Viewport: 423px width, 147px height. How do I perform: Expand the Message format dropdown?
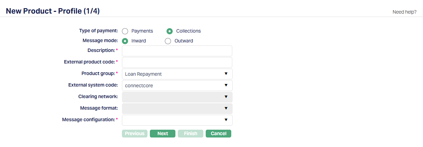tap(177, 108)
